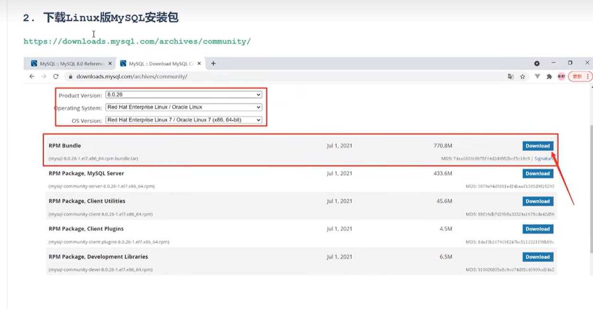Close the Download MySQL Community tab
The height and width of the screenshot is (309, 593).
[x=199, y=63]
